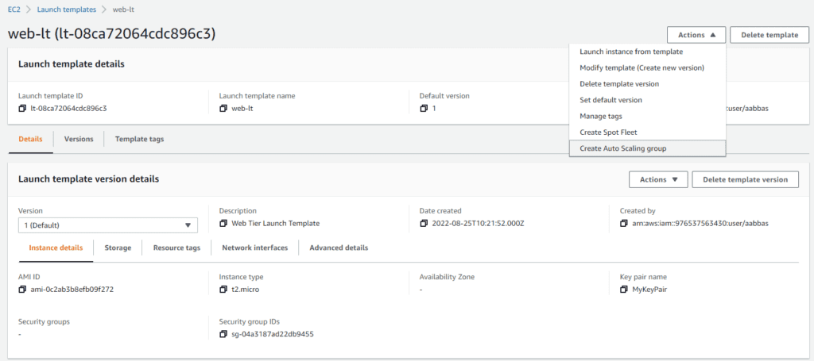The height and width of the screenshot is (361, 814).
Task: Click the Web Tier Launch Template description text
Action: click(276, 223)
